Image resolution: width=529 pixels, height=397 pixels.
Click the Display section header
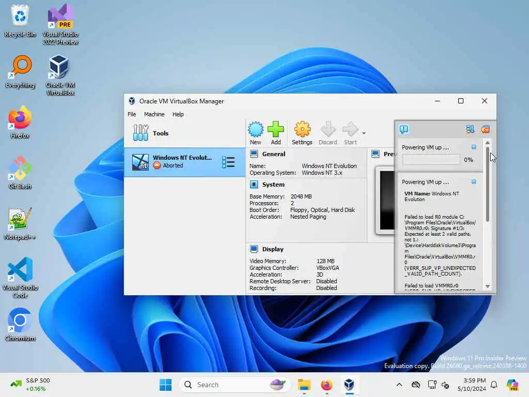pyautogui.click(x=273, y=249)
